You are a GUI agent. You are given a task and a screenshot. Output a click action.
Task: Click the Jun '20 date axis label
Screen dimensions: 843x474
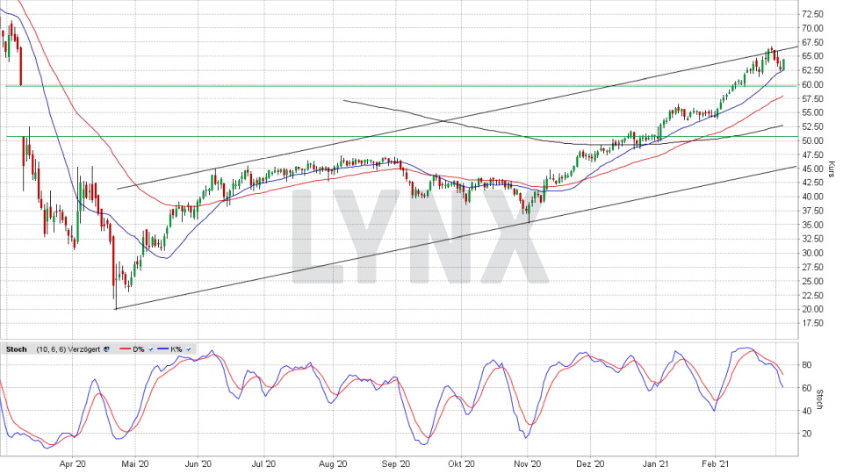coord(198,463)
